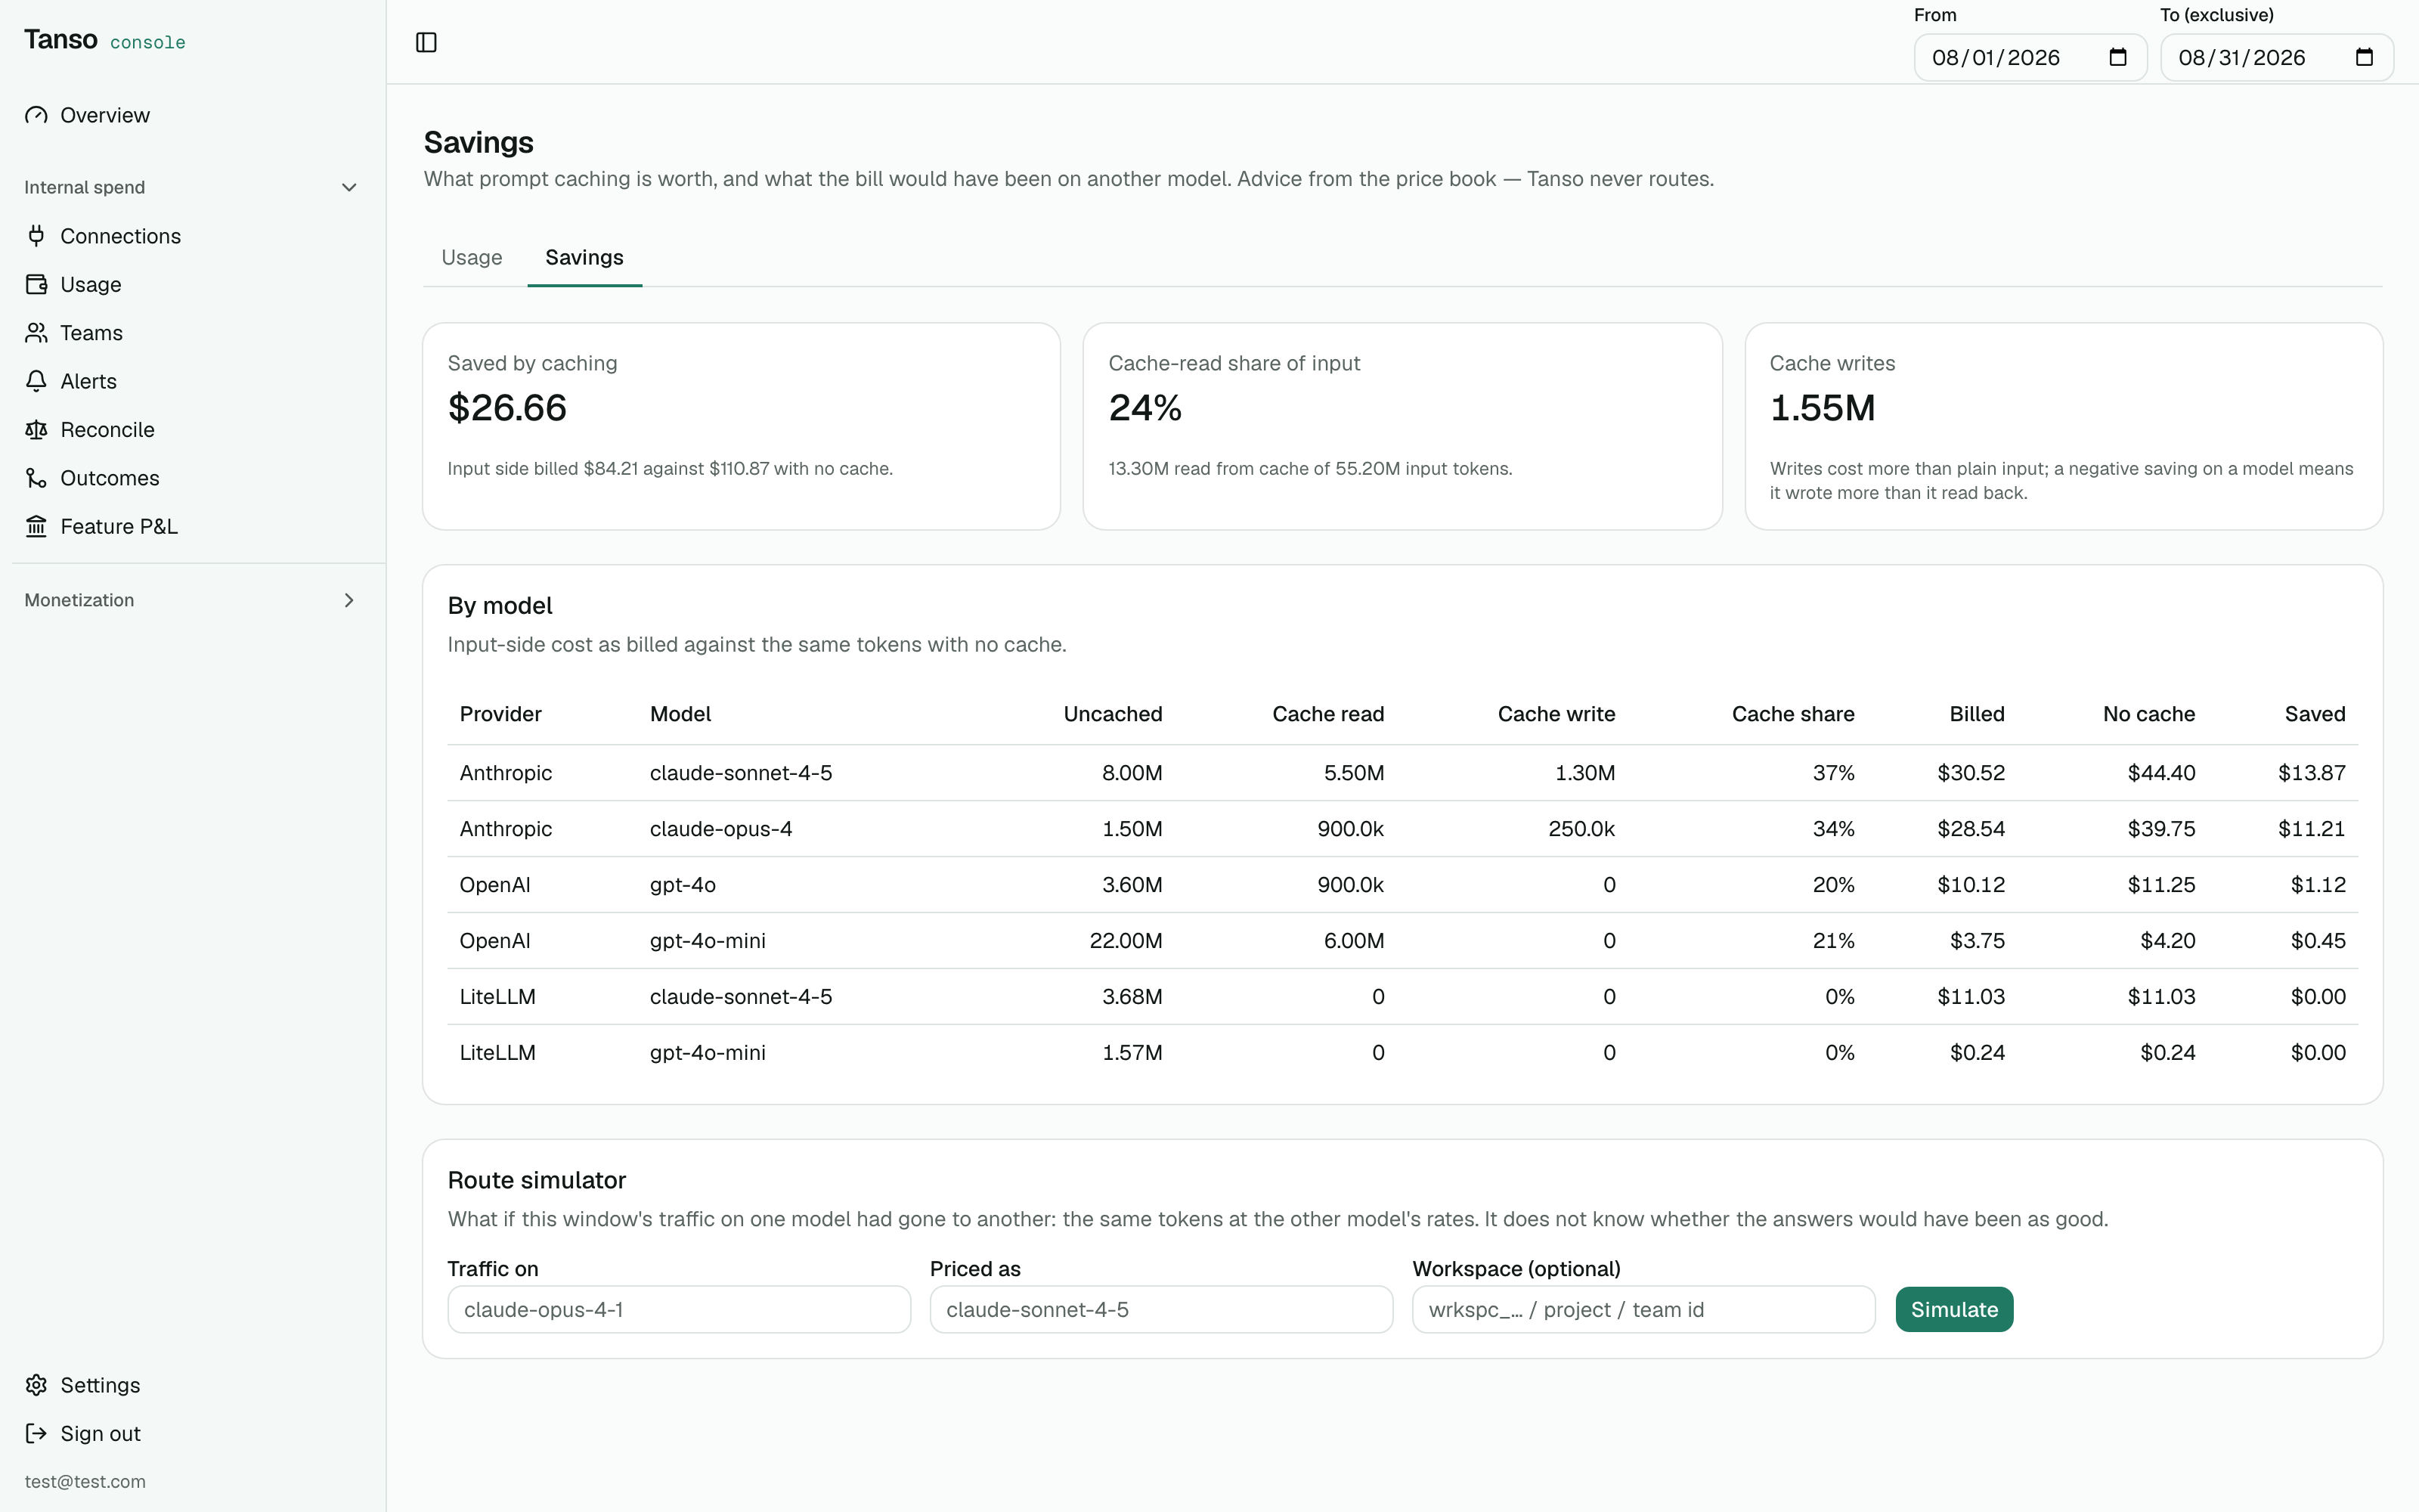This screenshot has width=2419, height=1512.
Task: Click the Tanso console logo
Action: point(105,40)
